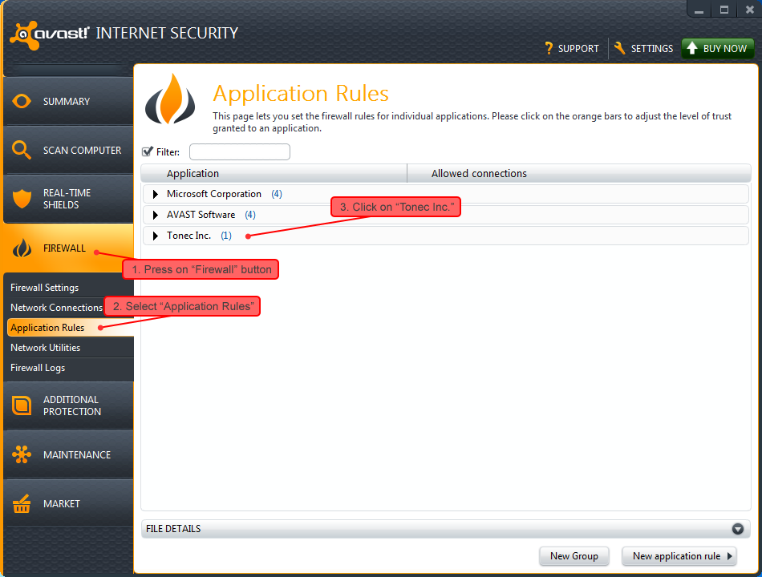Expand the AVAST Software entry
Viewport: 762px width, 577px height.
(x=154, y=214)
